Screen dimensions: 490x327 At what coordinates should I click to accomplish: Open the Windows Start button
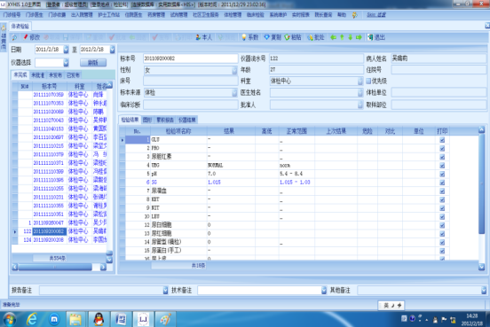(9, 319)
